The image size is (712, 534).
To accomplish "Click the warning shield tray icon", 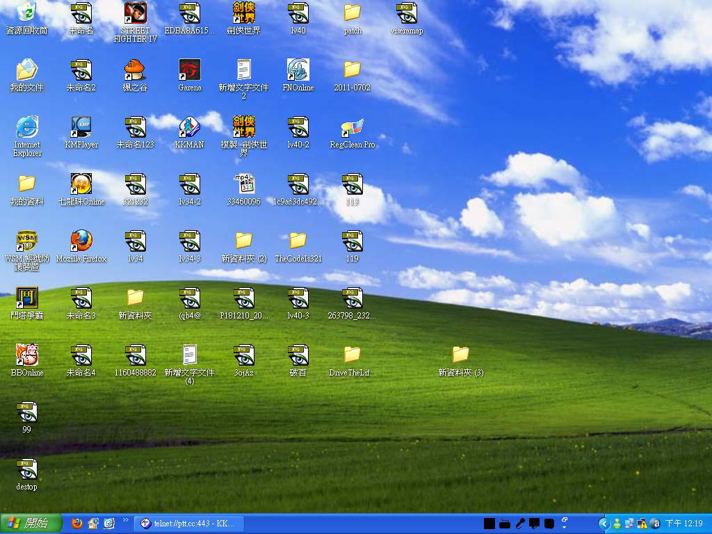I will point(642,524).
